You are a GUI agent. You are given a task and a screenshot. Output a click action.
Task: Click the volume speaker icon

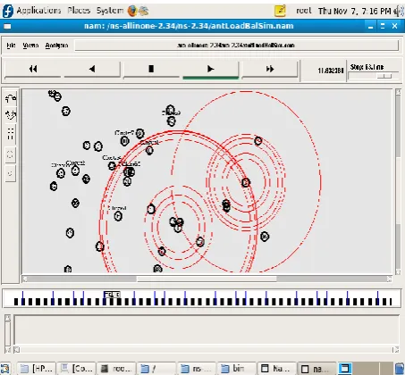pyautogui.click(x=399, y=12)
